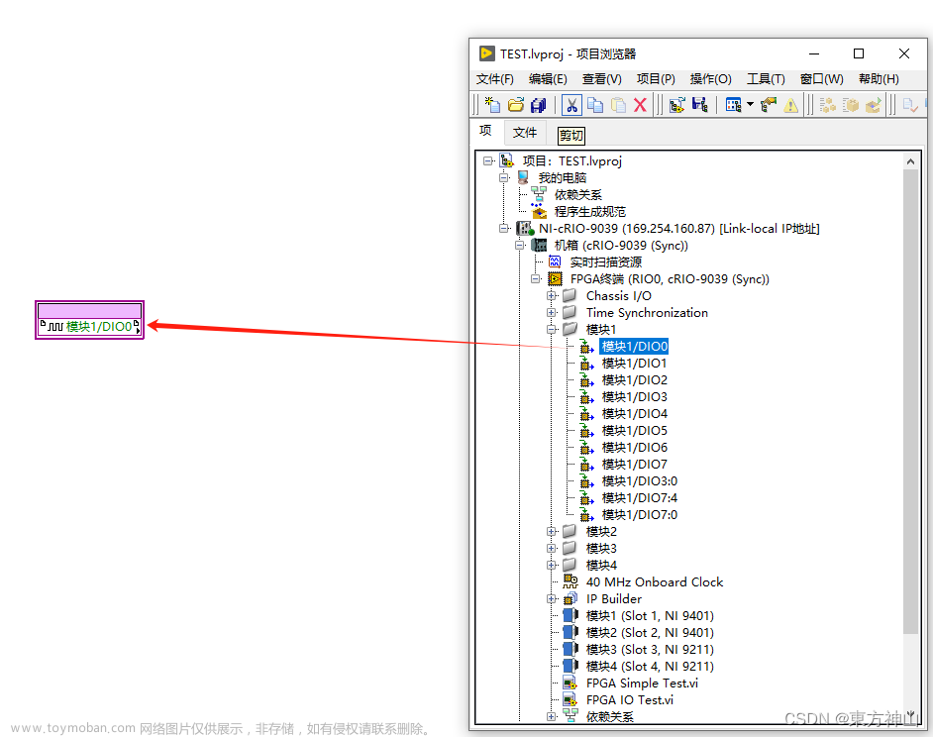933x737 pixels.
Task: Expand the 模块2 folder
Action: [552, 531]
